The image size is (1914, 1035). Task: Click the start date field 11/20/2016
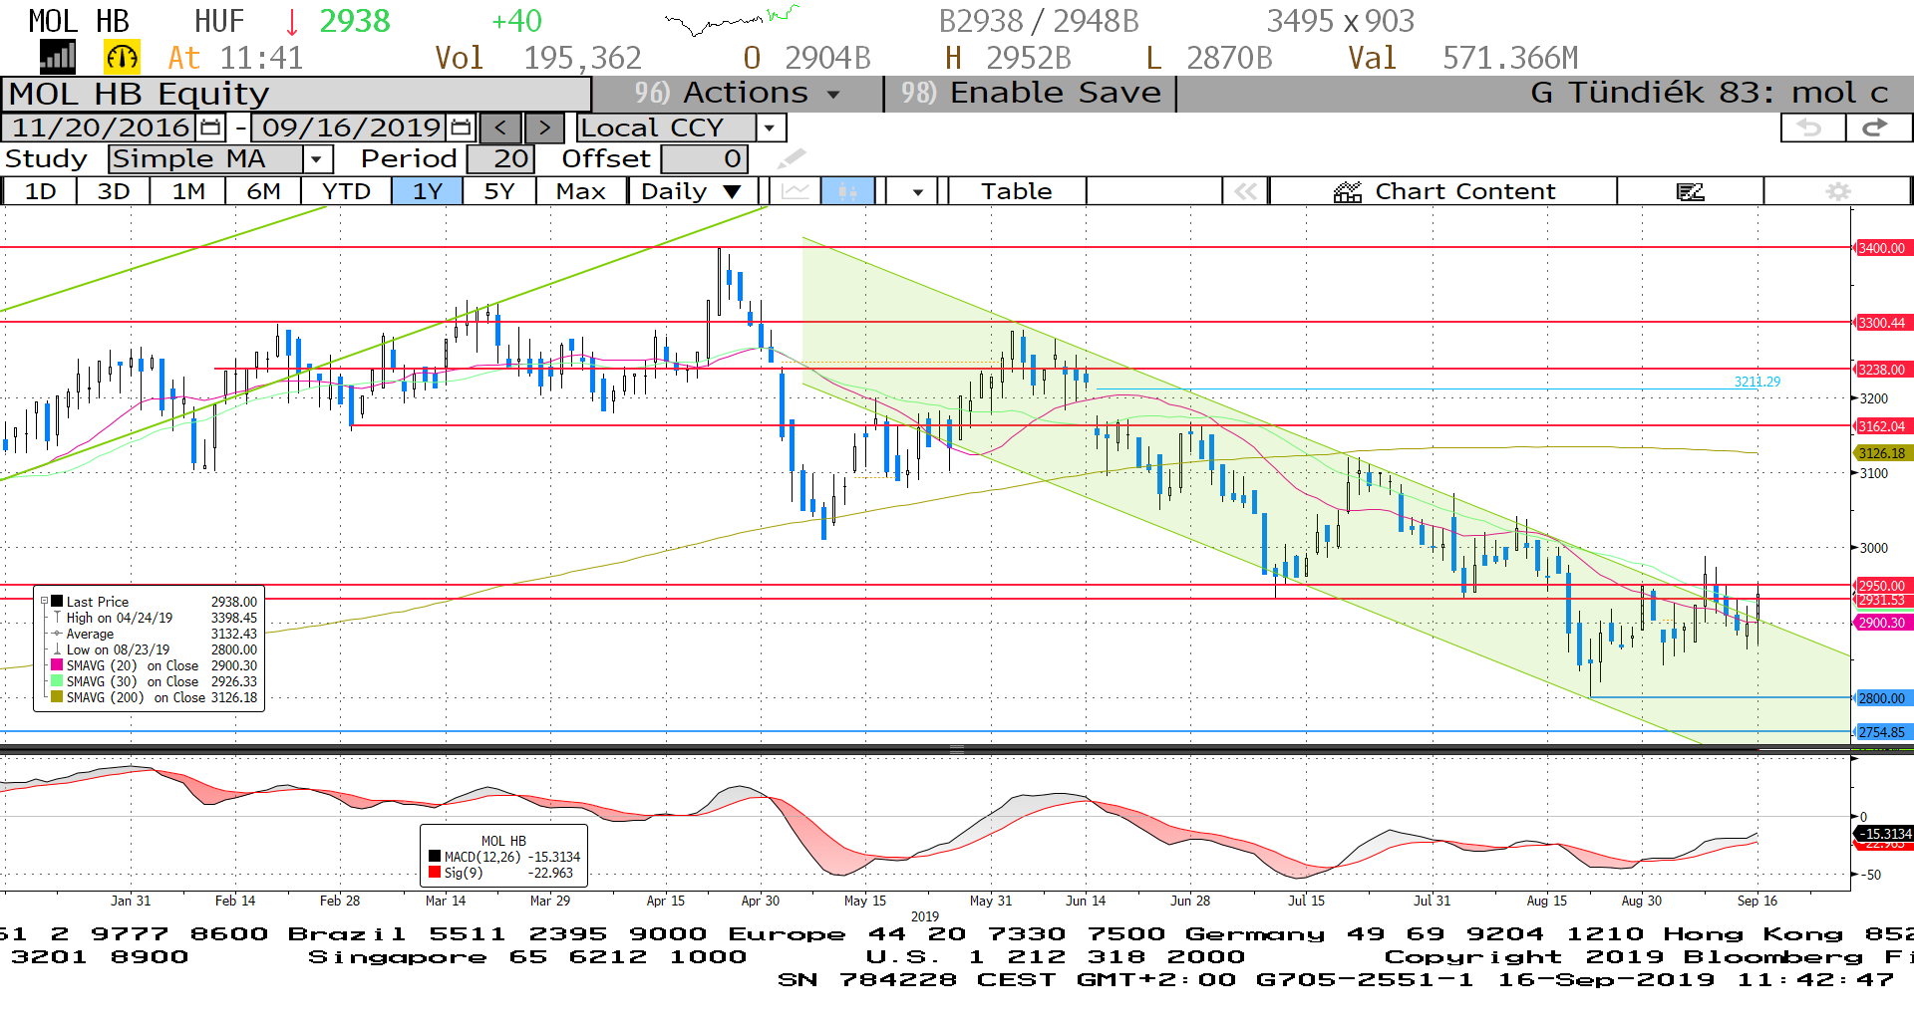100,128
